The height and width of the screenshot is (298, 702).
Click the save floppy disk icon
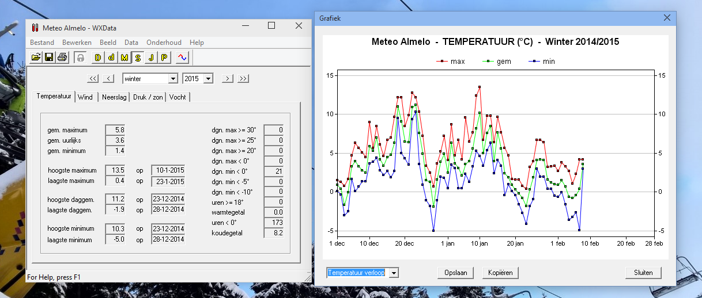coord(49,57)
